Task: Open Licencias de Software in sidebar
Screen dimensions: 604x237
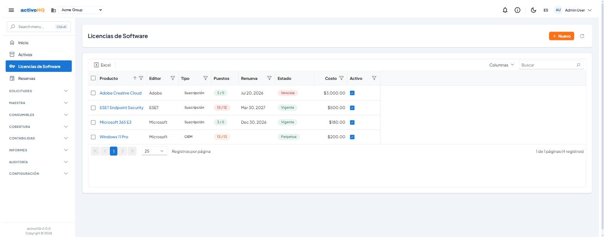Action: (x=39, y=66)
